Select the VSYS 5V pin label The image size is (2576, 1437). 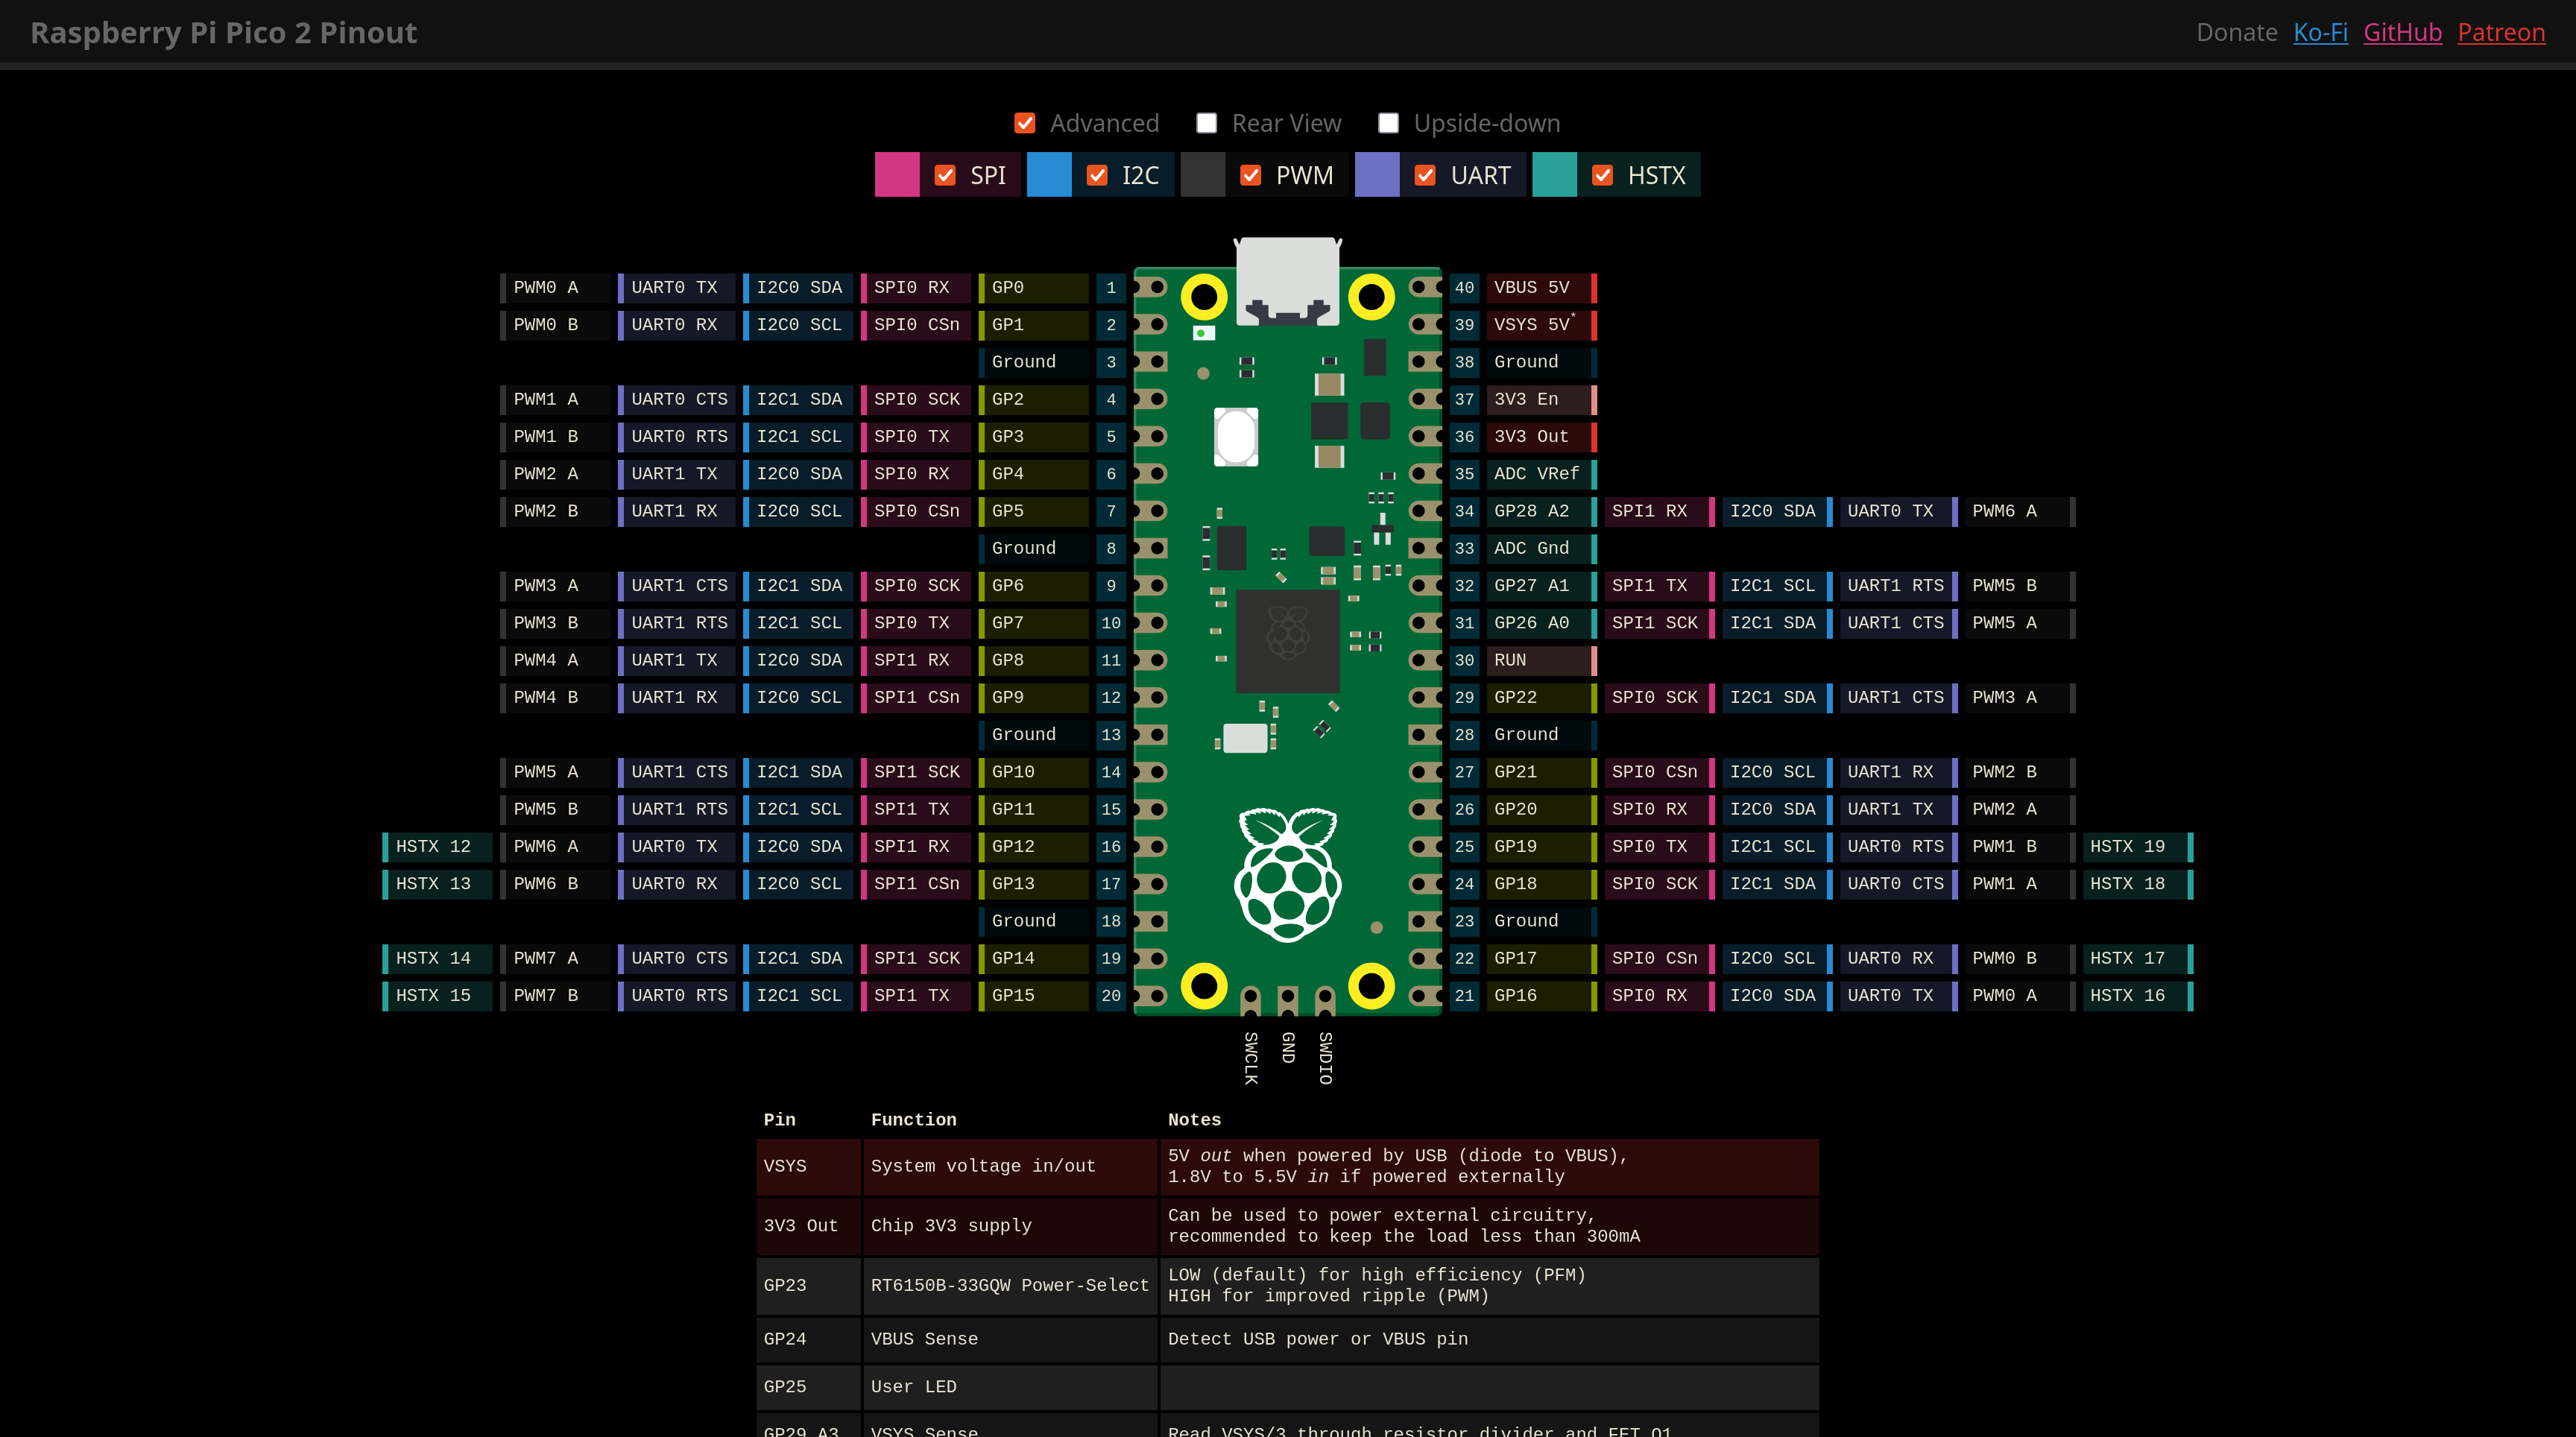pos(1541,325)
